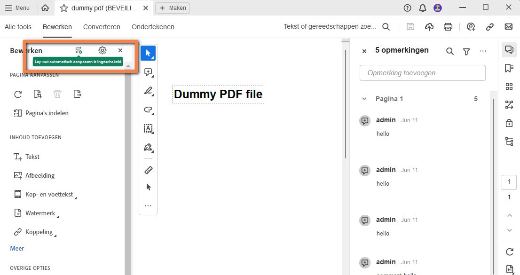This screenshot has width=520, height=275.
Task: Select the black pointer tool
Action: tap(148, 187)
